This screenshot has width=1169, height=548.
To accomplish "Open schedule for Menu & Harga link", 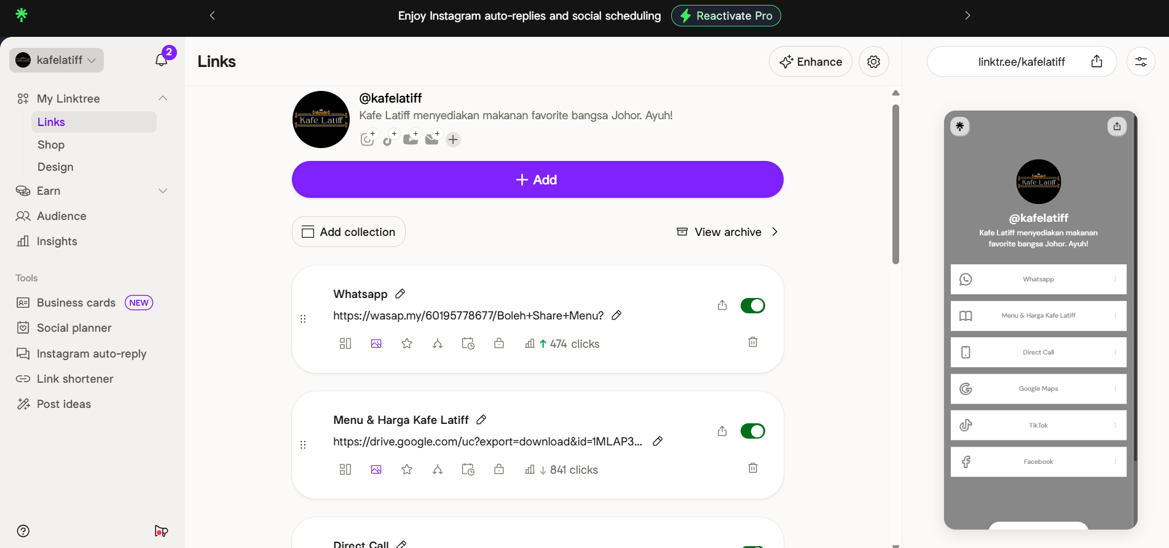I will pos(468,469).
